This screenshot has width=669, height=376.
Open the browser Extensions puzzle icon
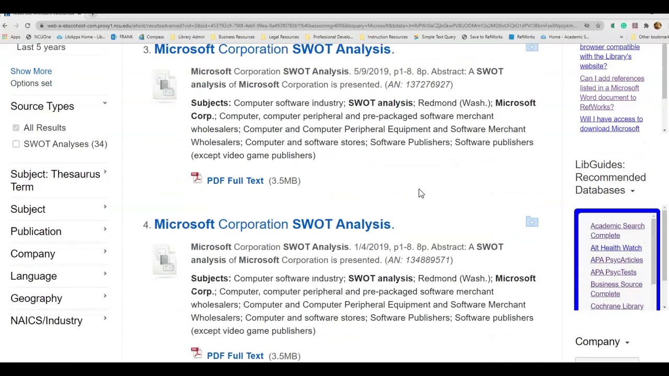click(646, 26)
